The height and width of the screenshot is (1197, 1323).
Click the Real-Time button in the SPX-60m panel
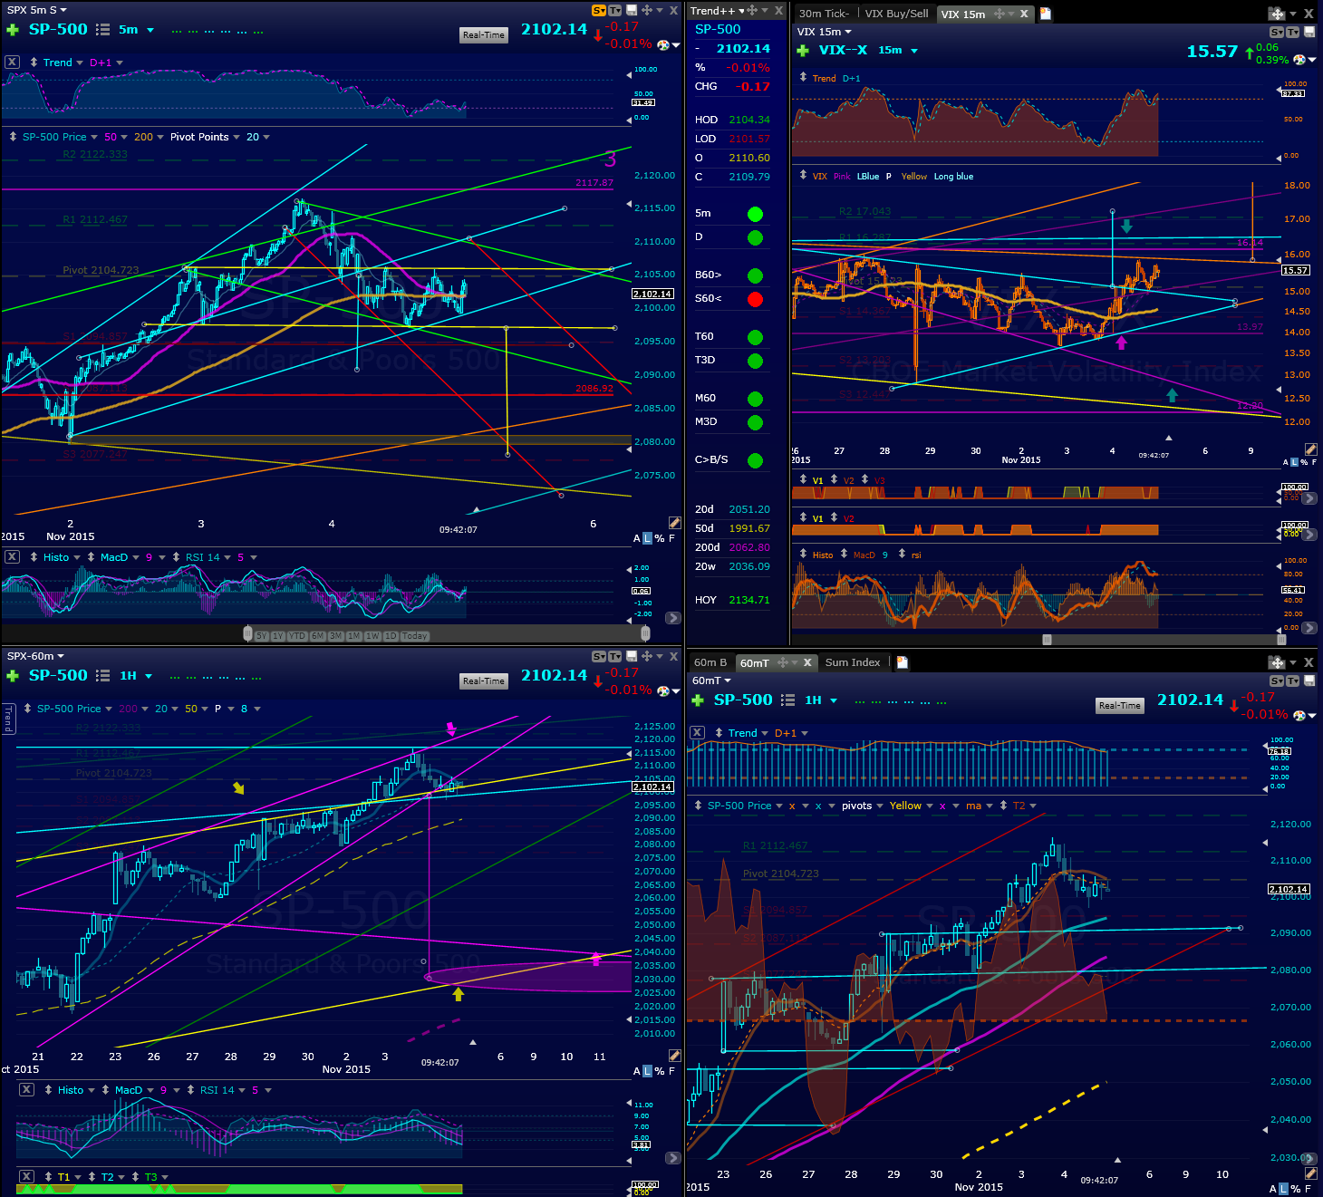(484, 681)
